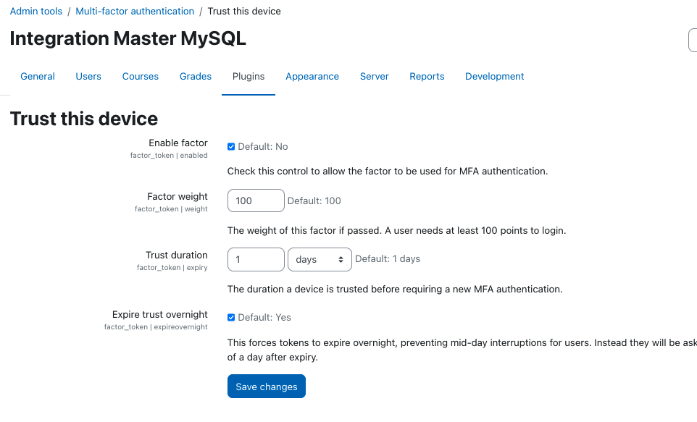Viewport: 697px width, 422px height.
Task: Focus the Trust duration number field
Action: [256, 259]
